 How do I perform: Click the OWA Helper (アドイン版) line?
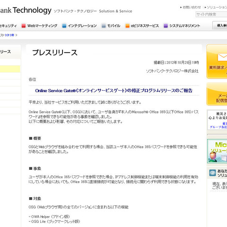pyautogui.click(x=49, y=217)
